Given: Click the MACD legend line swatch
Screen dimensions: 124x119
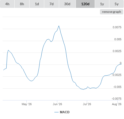Looking at the screenshot, I should click(57, 112).
